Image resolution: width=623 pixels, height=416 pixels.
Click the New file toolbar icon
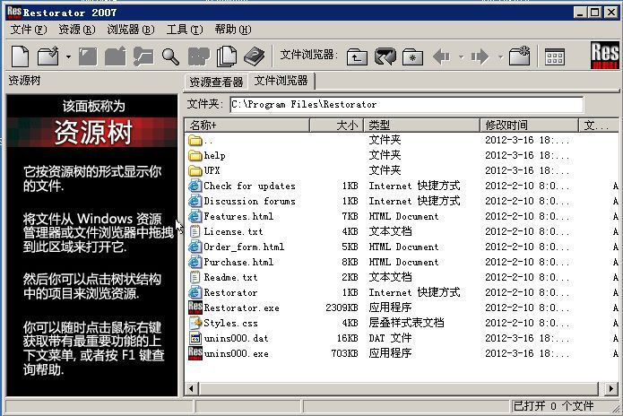[20, 56]
